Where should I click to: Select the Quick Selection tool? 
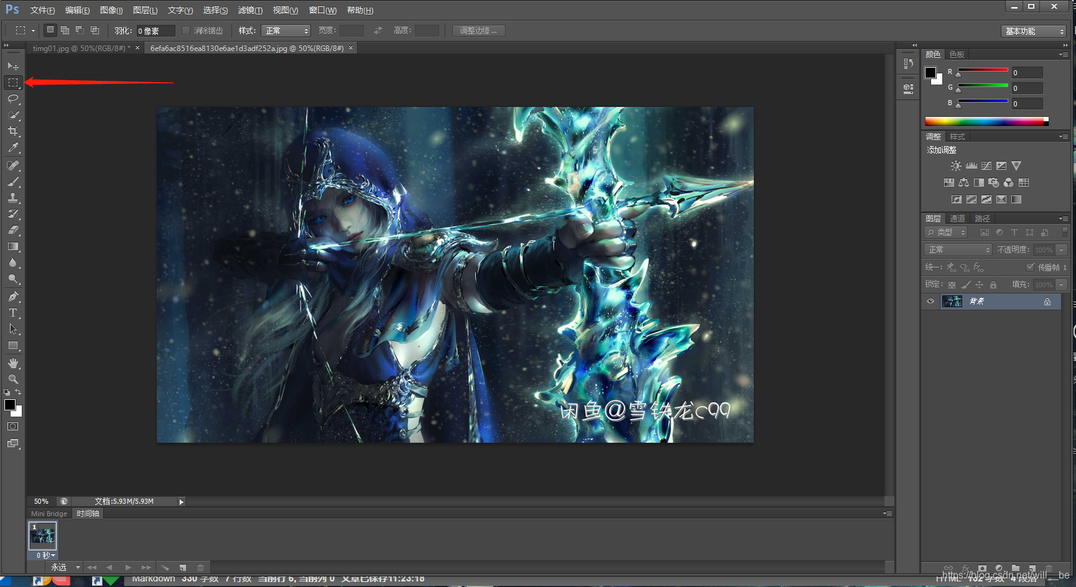pyautogui.click(x=13, y=115)
